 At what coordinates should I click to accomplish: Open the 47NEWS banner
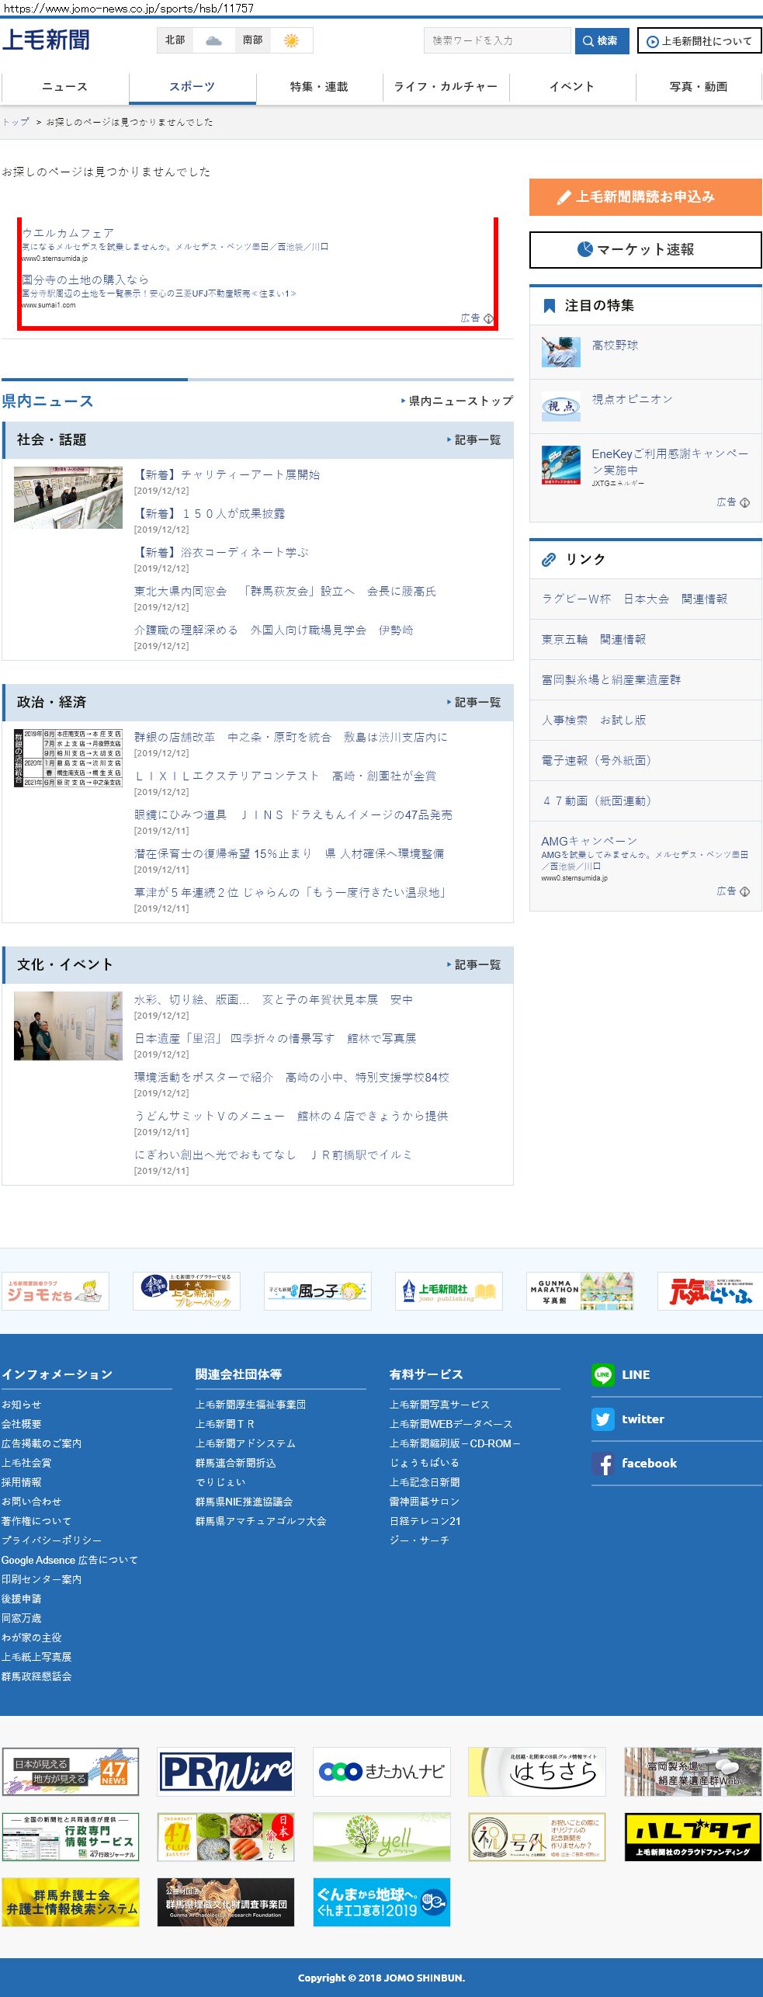71,1772
